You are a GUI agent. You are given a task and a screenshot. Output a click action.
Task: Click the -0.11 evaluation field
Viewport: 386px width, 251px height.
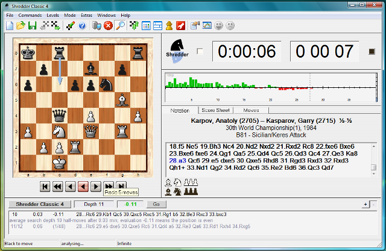click(130, 204)
